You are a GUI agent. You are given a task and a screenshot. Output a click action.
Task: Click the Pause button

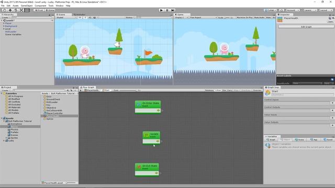click(167, 10)
